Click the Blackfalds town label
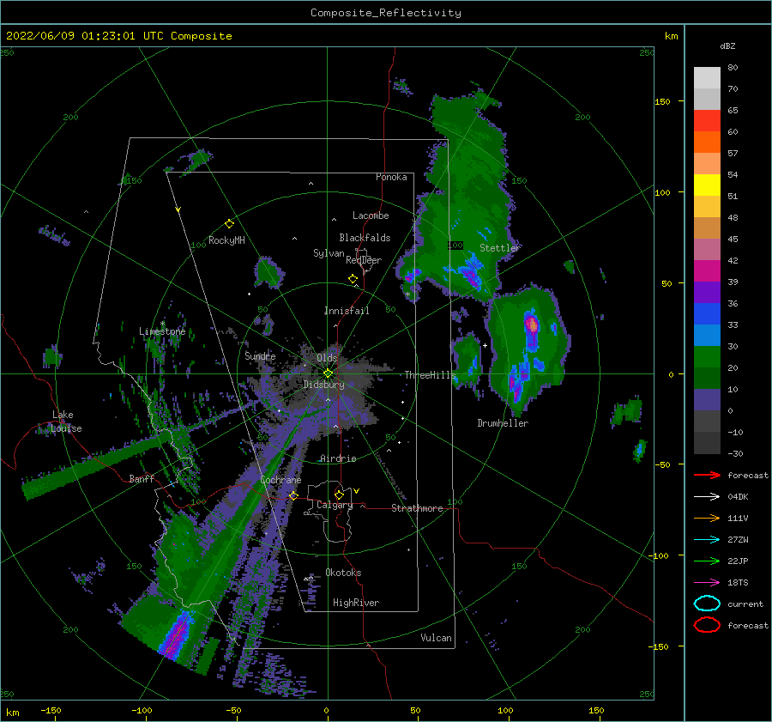Viewport: 772px width, 722px height. [365, 238]
